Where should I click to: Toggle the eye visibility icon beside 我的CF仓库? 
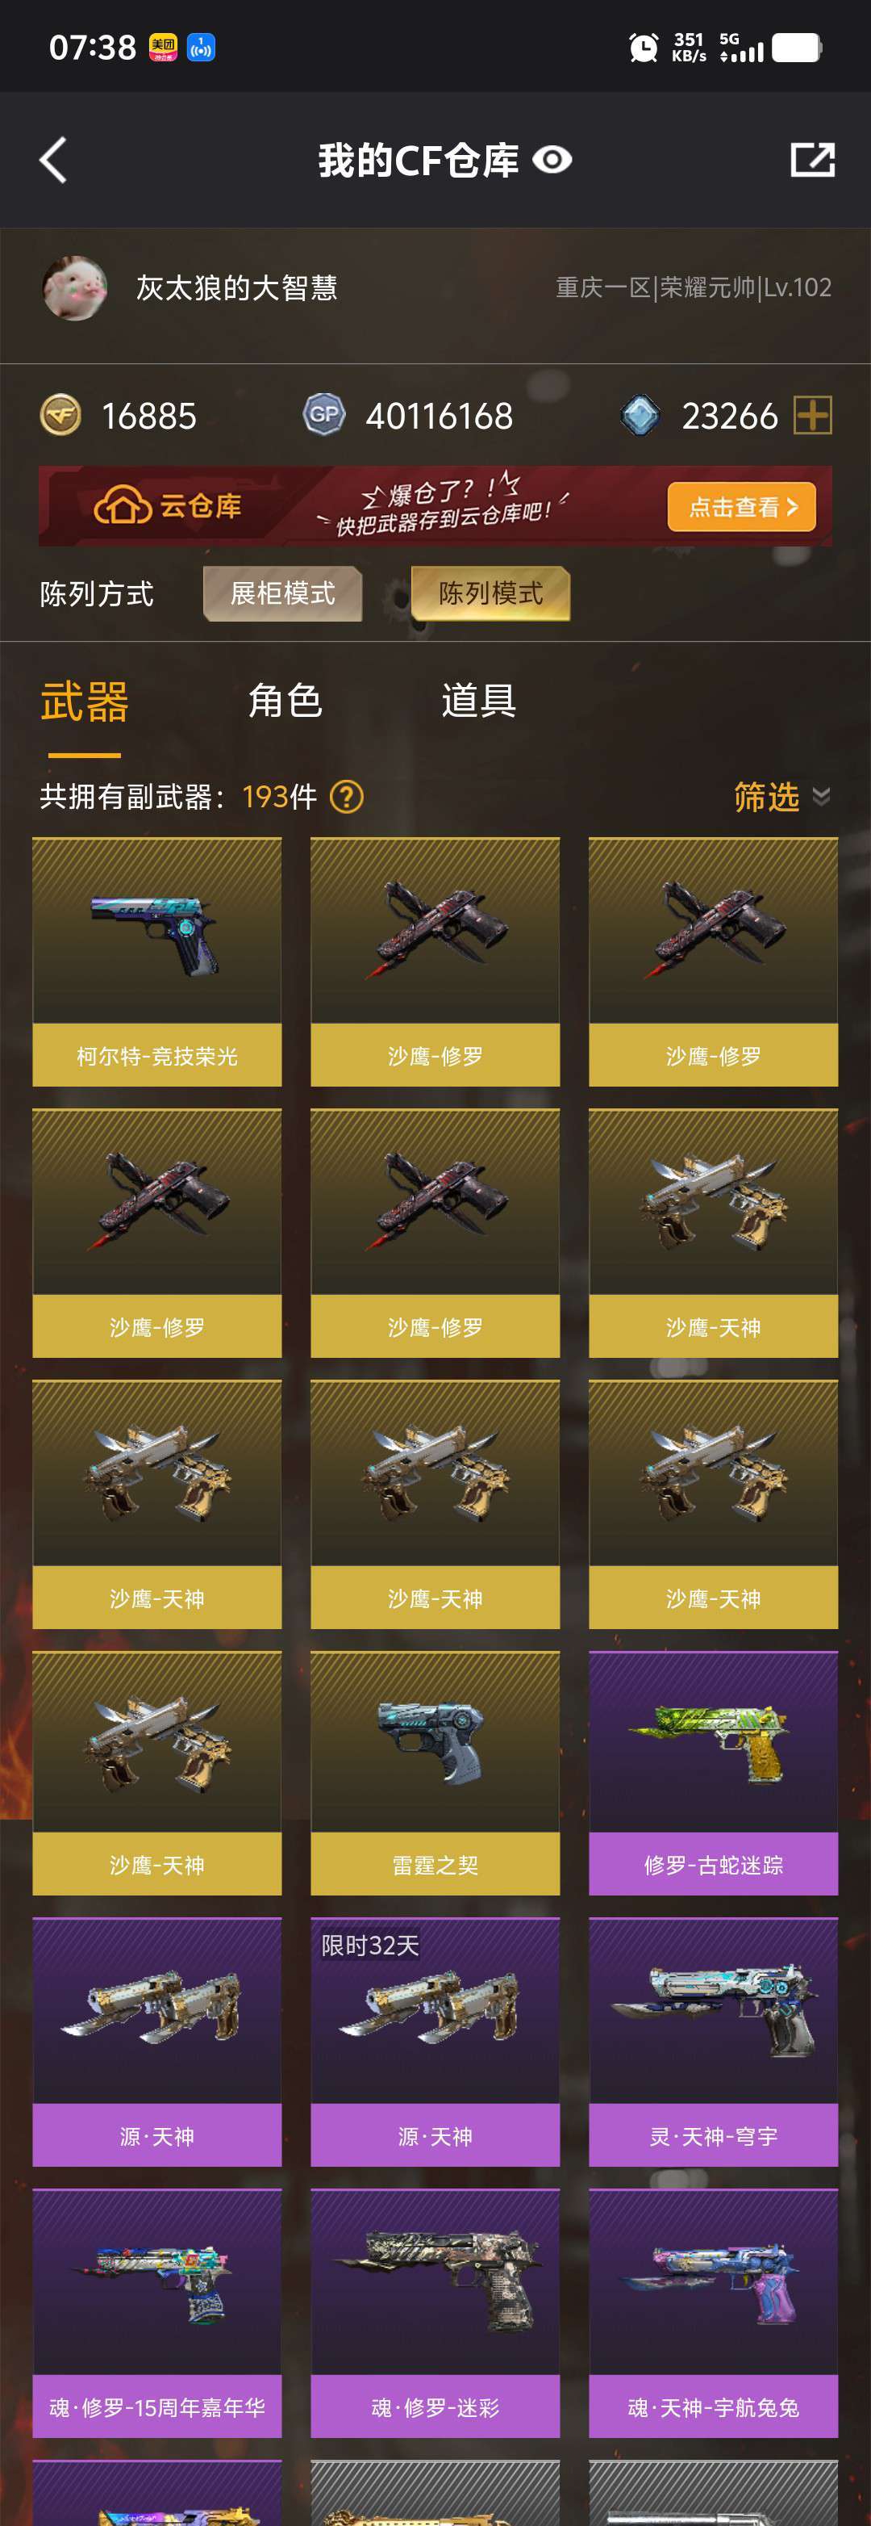(x=552, y=160)
